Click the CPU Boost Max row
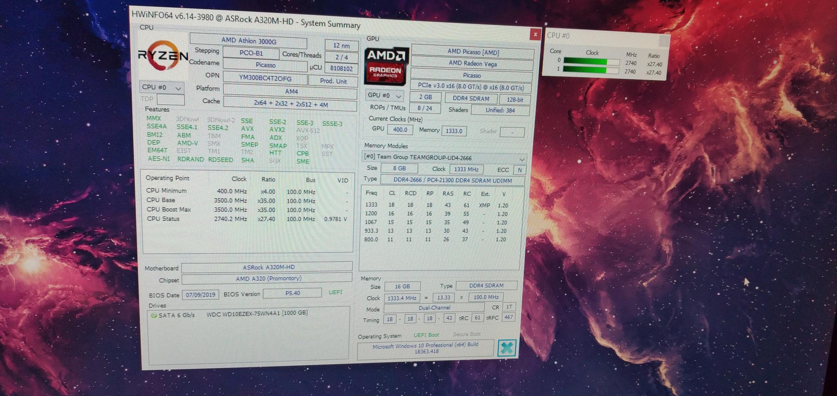The image size is (837, 396). point(247,210)
